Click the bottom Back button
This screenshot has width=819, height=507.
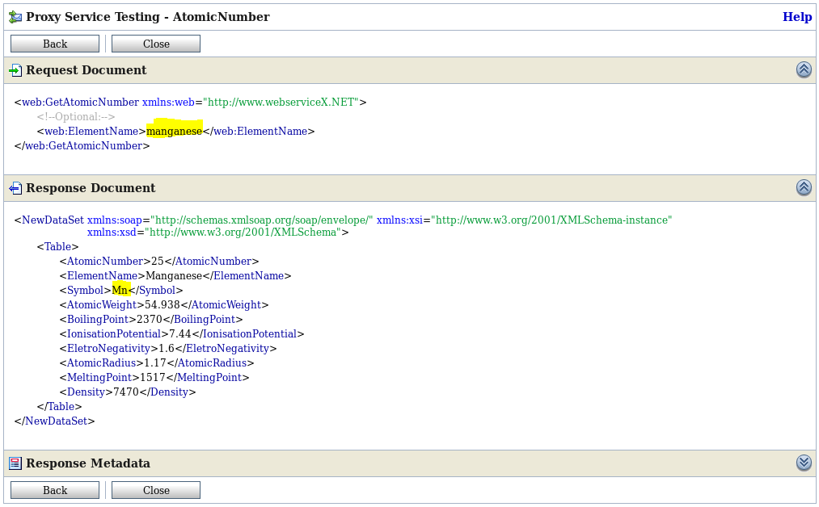55,490
